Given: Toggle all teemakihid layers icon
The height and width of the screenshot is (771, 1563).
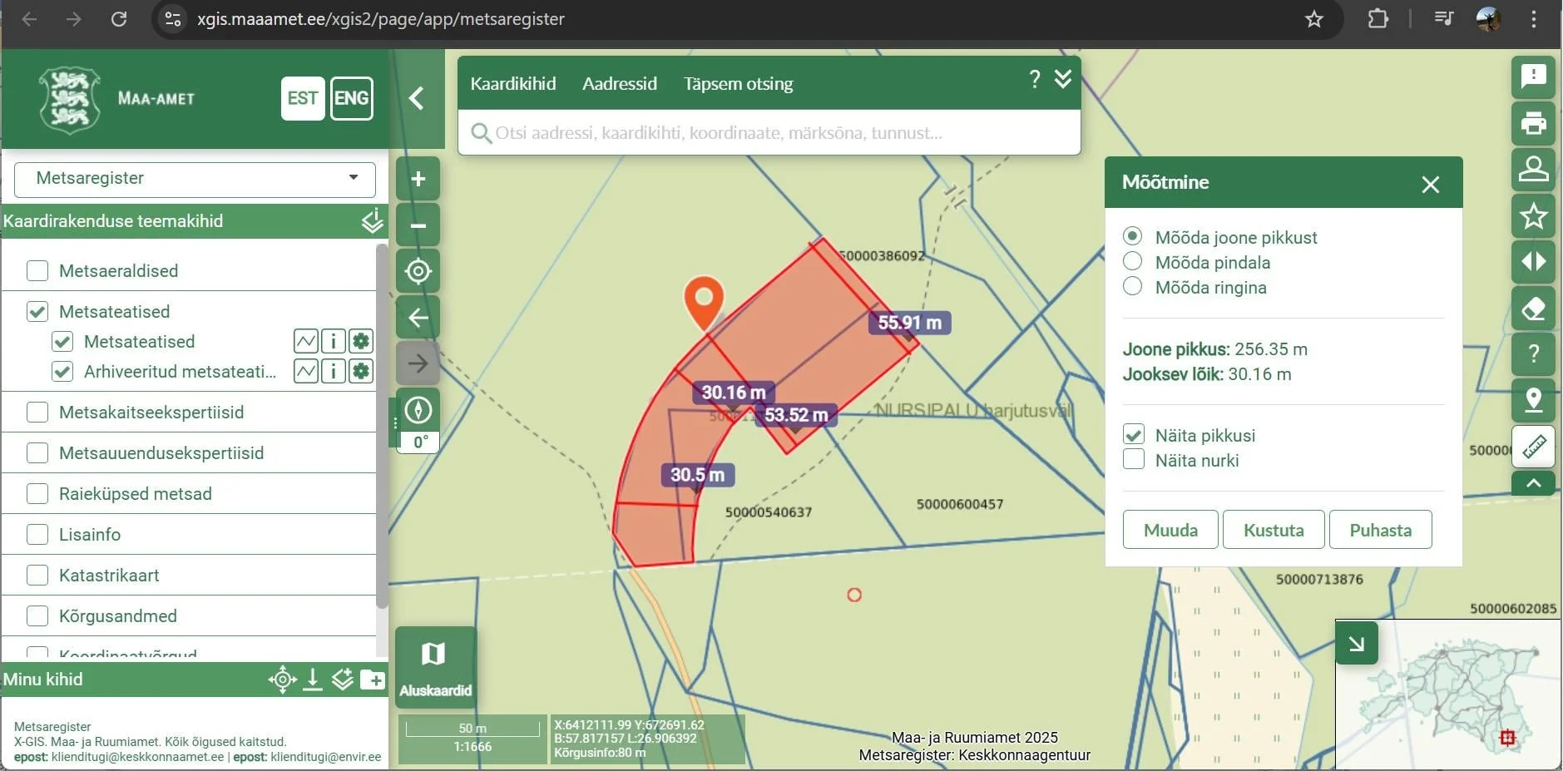Looking at the screenshot, I should coord(372,220).
